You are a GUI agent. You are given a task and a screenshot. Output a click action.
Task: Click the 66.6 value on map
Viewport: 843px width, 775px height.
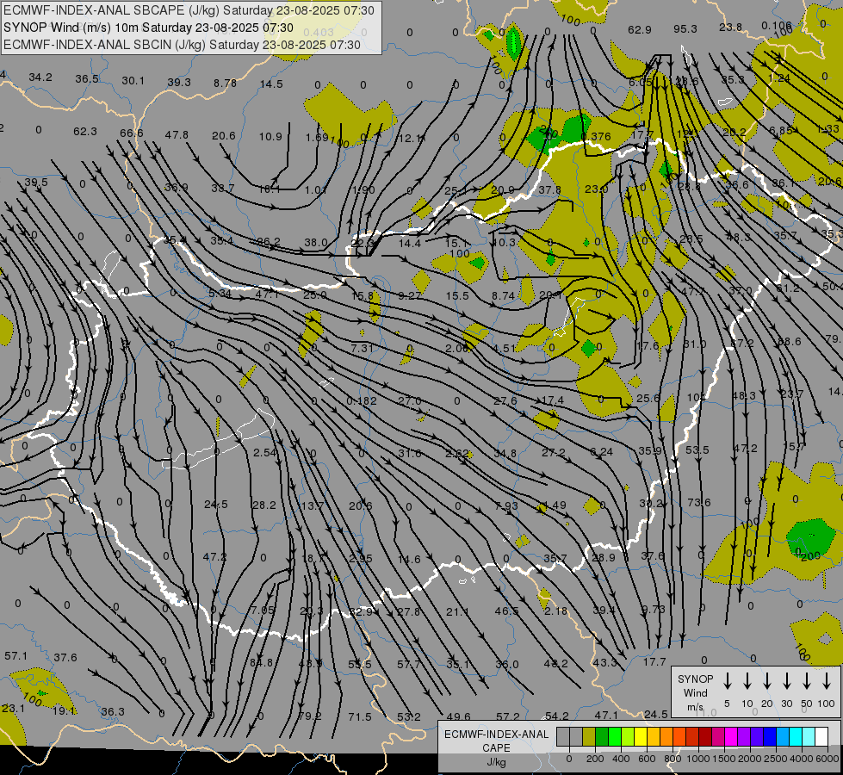(132, 133)
